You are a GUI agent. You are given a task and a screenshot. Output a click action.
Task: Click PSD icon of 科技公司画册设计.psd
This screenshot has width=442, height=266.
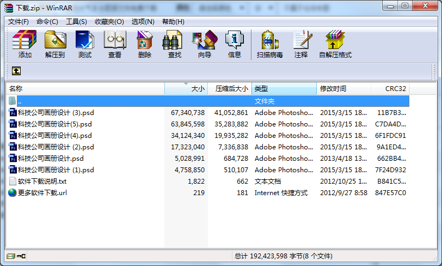13,159
